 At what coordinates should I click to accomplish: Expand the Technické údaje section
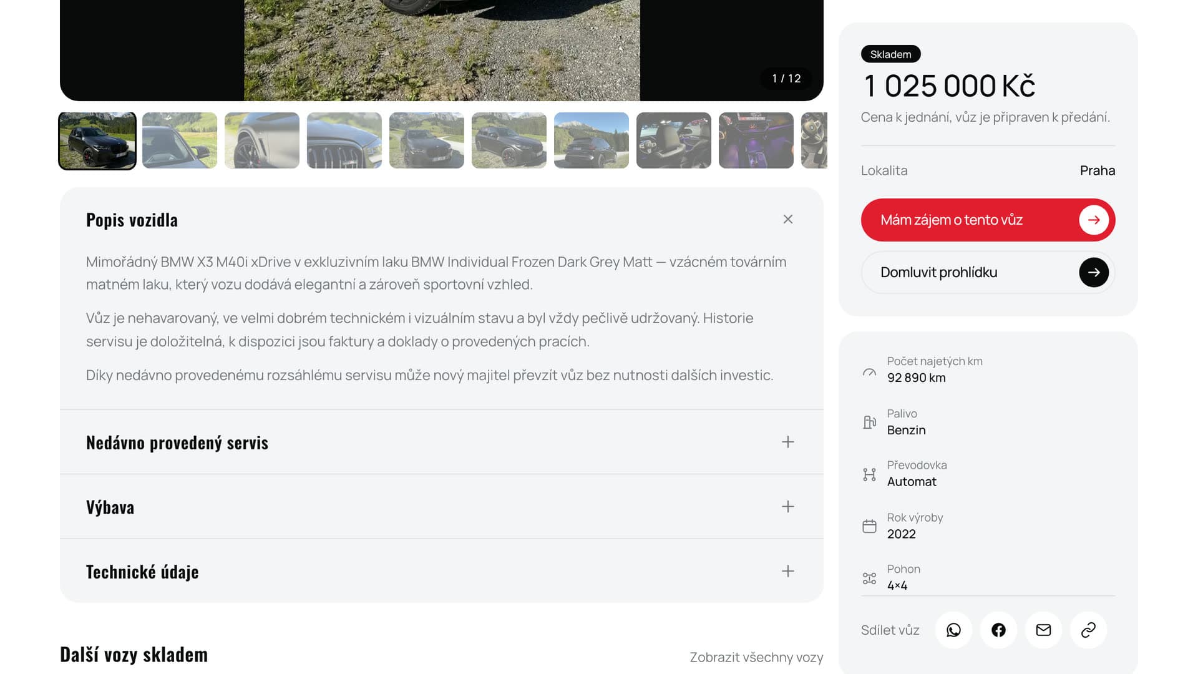point(788,571)
